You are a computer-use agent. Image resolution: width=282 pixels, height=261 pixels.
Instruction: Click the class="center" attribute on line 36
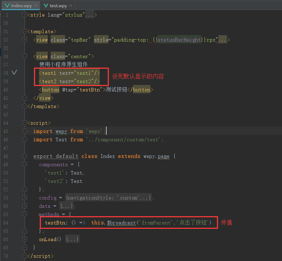pos(70,56)
